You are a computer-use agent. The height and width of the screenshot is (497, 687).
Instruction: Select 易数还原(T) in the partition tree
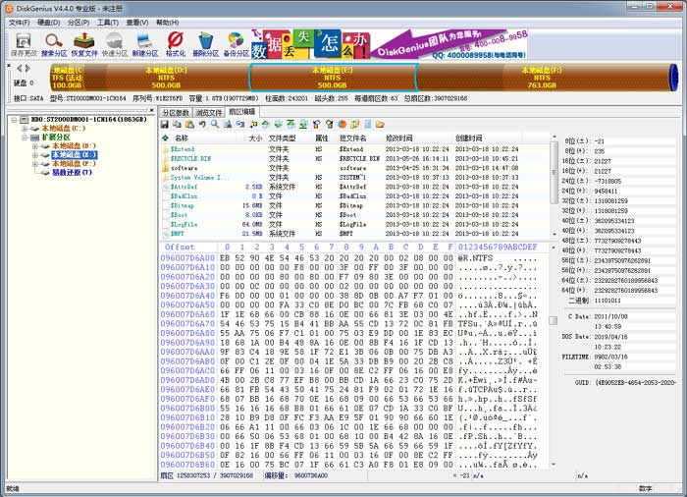[x=72, y=173]
